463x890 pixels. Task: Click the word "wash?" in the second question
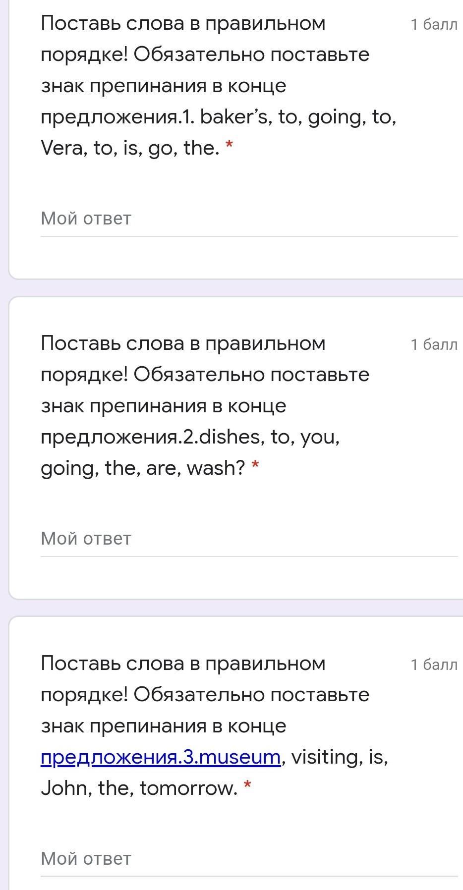pyautogui.click(x=216, y=468)
